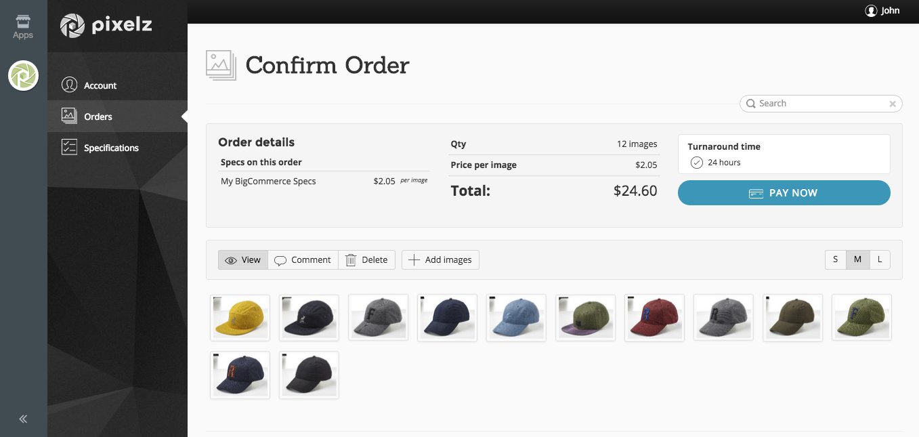The width and height of the screenshot is (919, 437).
Task: Click the green Pixelz app icon
Action: click(23, 75)
